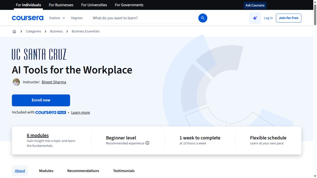Click the home breadcrumb icon
Viewport: 317px width, 178px height.
[x=14, y=31]
